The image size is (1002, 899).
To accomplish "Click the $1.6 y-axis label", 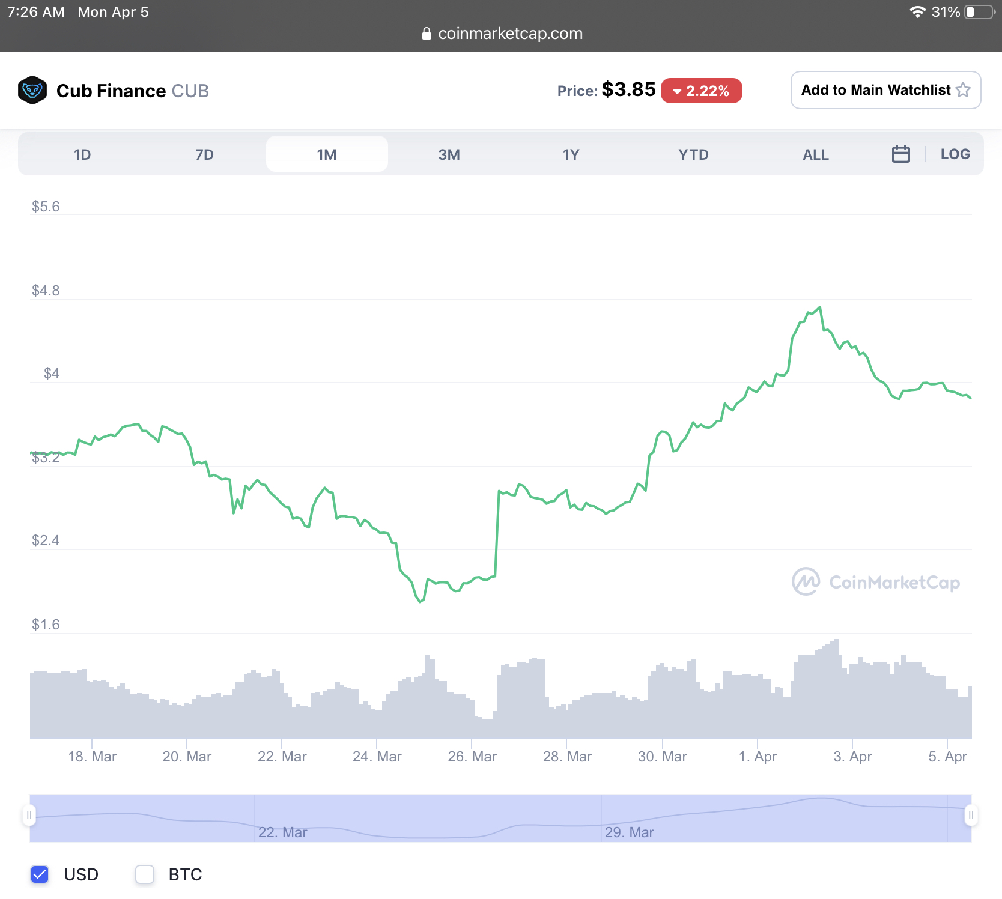I will (x=46, y=625).
